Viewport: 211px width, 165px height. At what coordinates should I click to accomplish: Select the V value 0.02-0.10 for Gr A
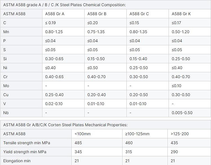53,104
